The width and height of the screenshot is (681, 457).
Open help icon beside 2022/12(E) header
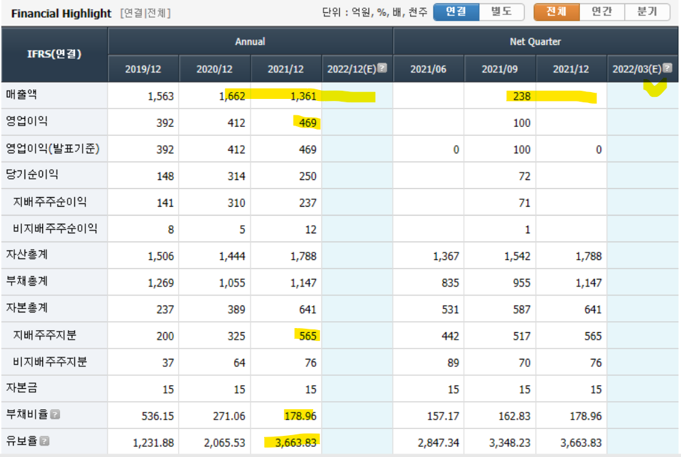(382, 68)
